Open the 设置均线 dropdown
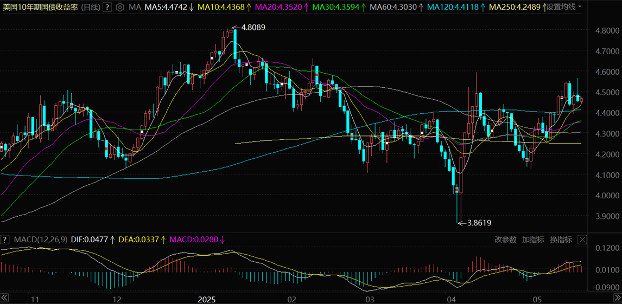 click(x=564, y=7)
